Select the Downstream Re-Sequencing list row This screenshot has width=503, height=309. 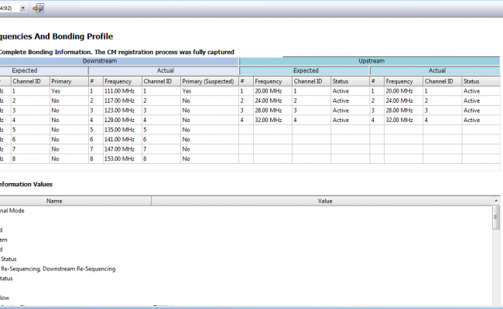coord(58,269)
